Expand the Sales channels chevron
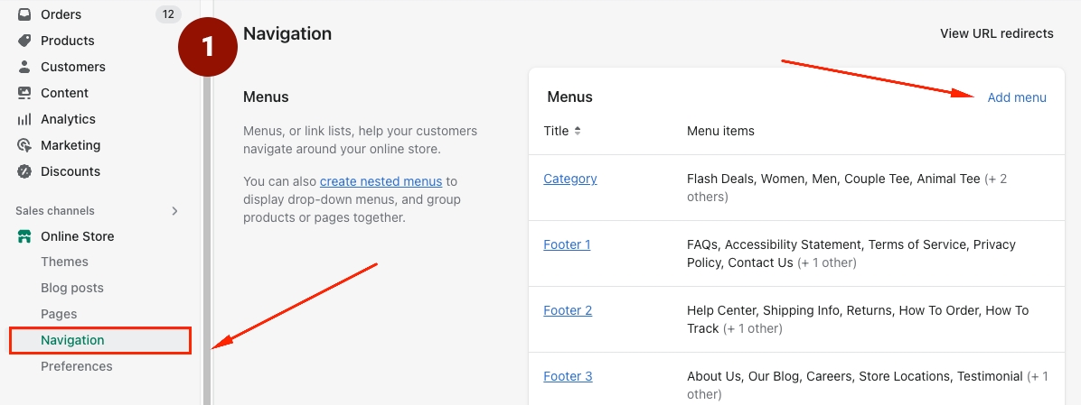1081x405 pixels. click(x=174, y=211)
